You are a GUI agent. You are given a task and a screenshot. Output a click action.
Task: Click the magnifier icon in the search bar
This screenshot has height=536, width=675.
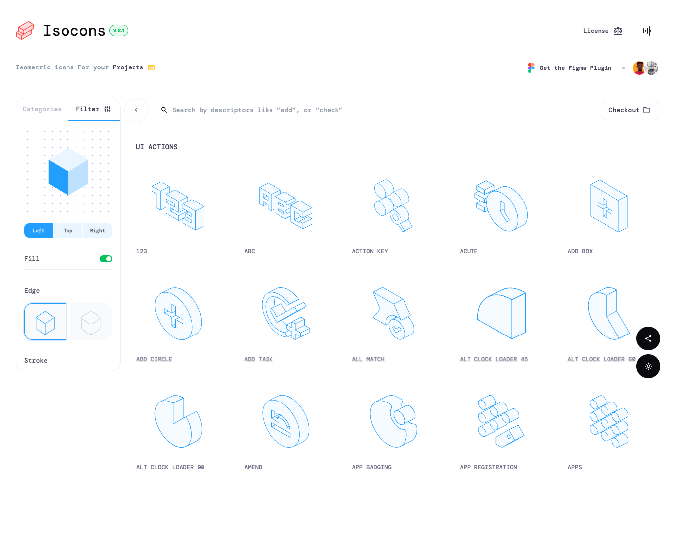point(164,110)
